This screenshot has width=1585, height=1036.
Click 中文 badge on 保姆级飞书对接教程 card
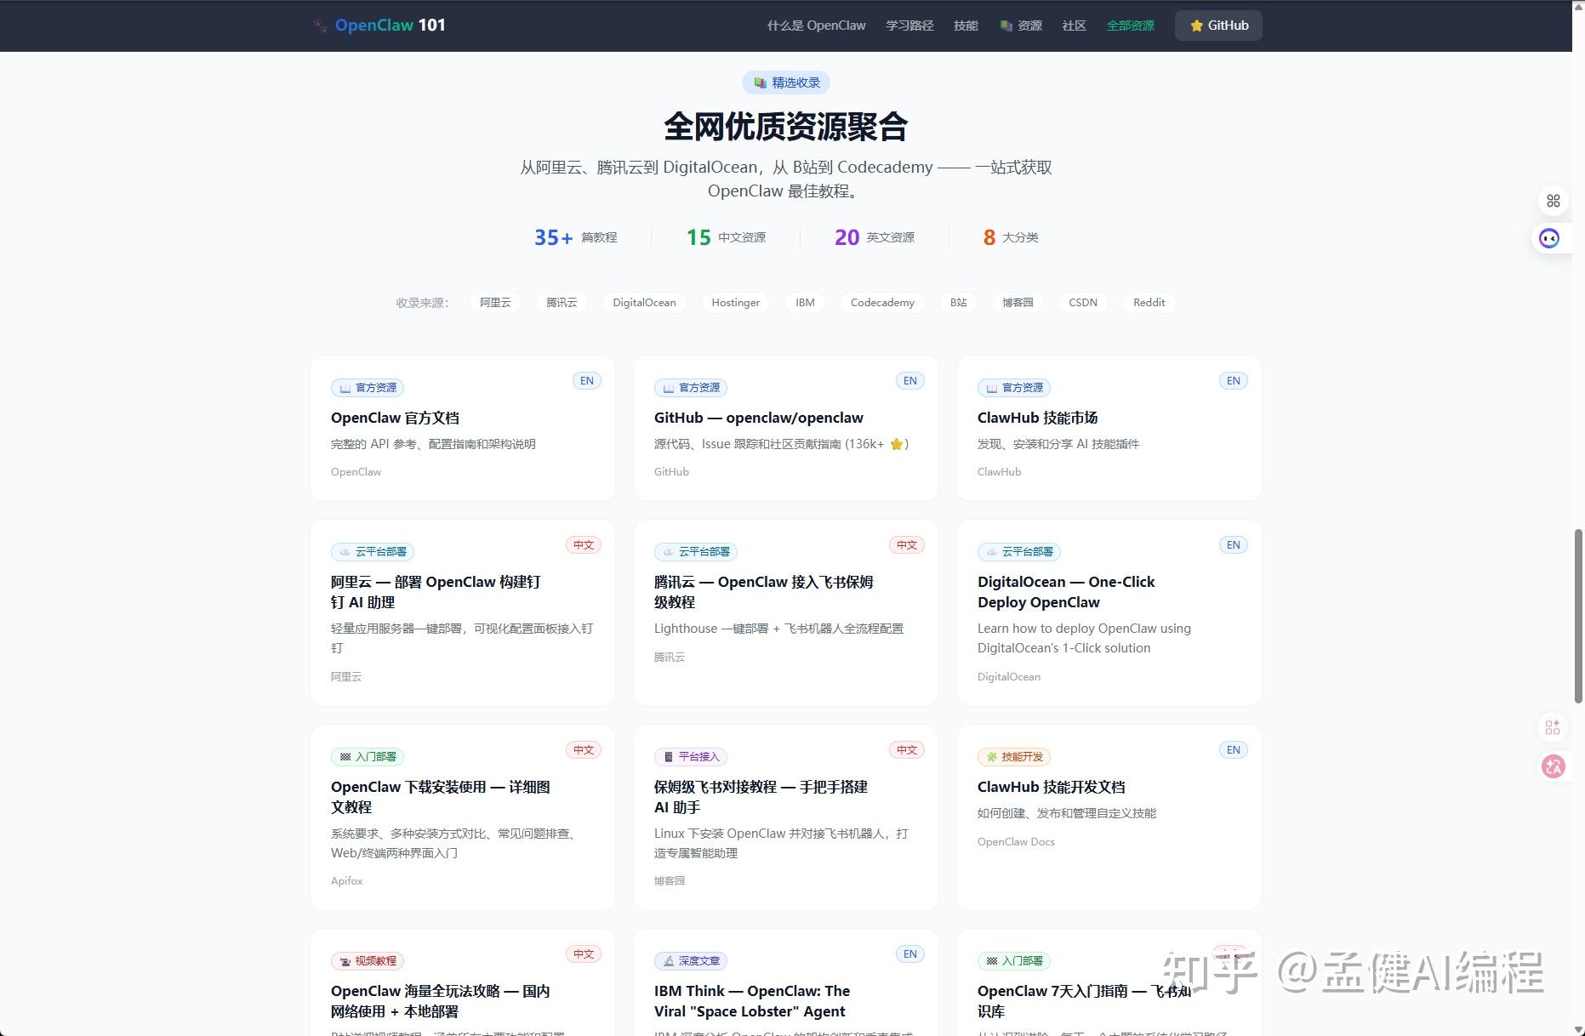coord(907,750)
